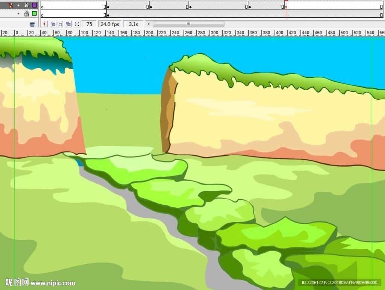Click the 24.0 fps frame rate field
This screenshot has height=290, width=385.
pos(110,24)
